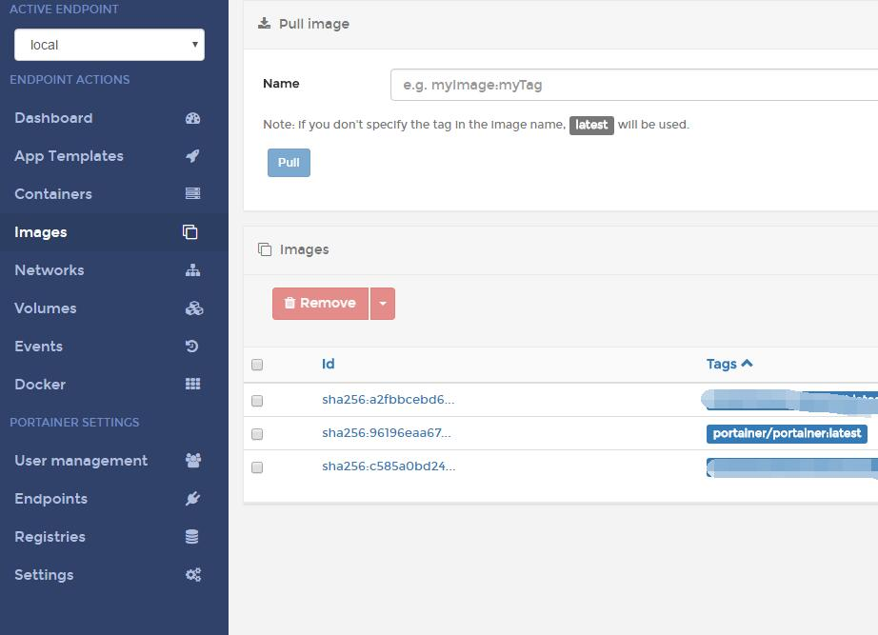Click the Volumes cubes icon

coord(193,308)
